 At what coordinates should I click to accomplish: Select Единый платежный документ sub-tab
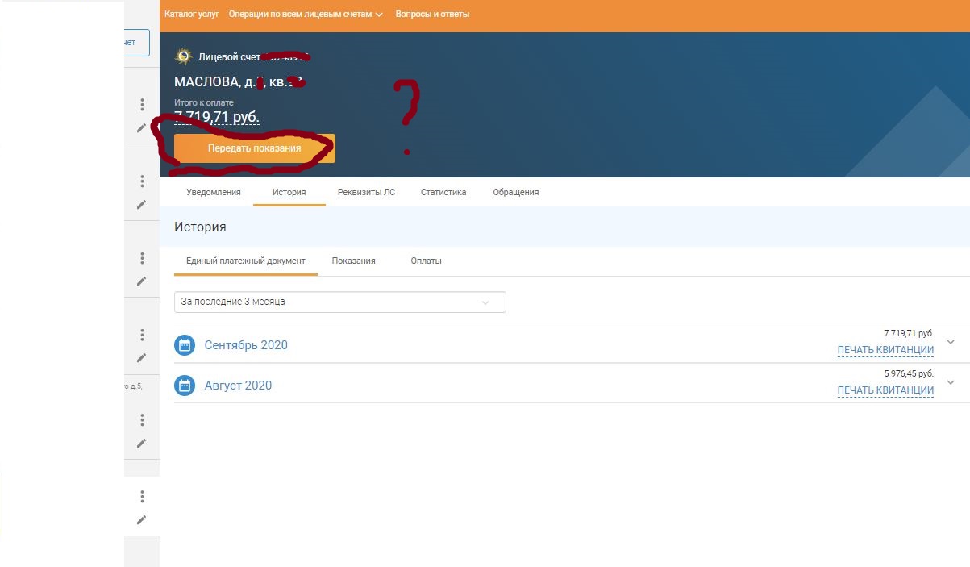point(246,261)
